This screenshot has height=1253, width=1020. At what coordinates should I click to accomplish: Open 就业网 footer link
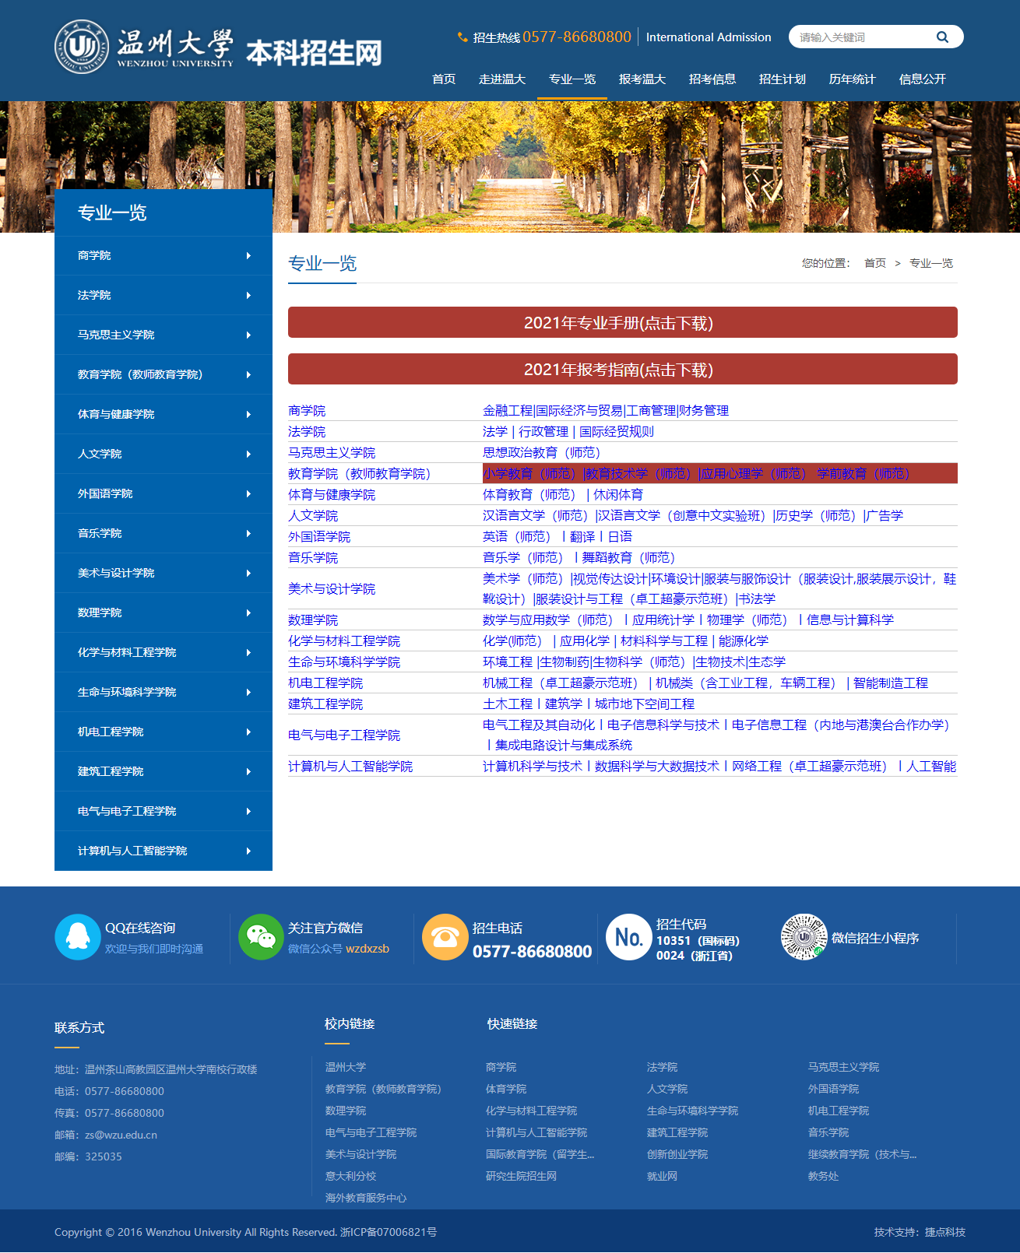662,1176
